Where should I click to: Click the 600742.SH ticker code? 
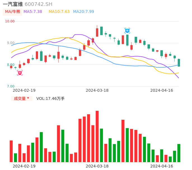(38, 4)
